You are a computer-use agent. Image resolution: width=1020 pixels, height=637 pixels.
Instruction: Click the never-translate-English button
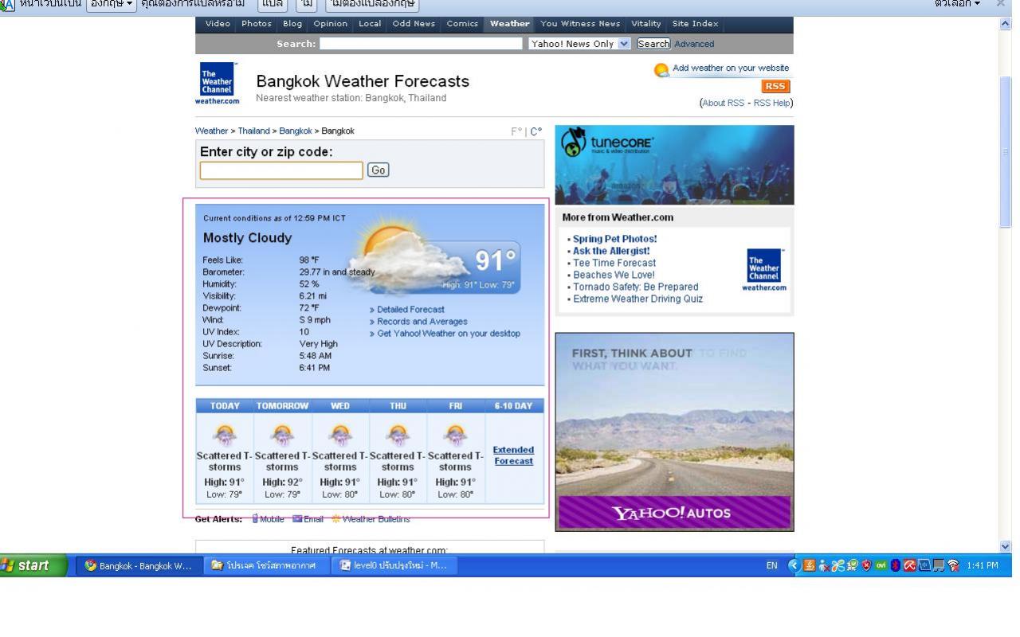pos(371,4)
